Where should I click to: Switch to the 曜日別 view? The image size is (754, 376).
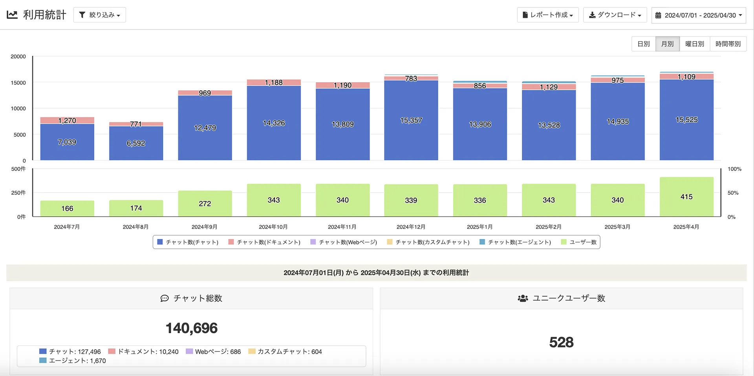(x=695, y=44)
